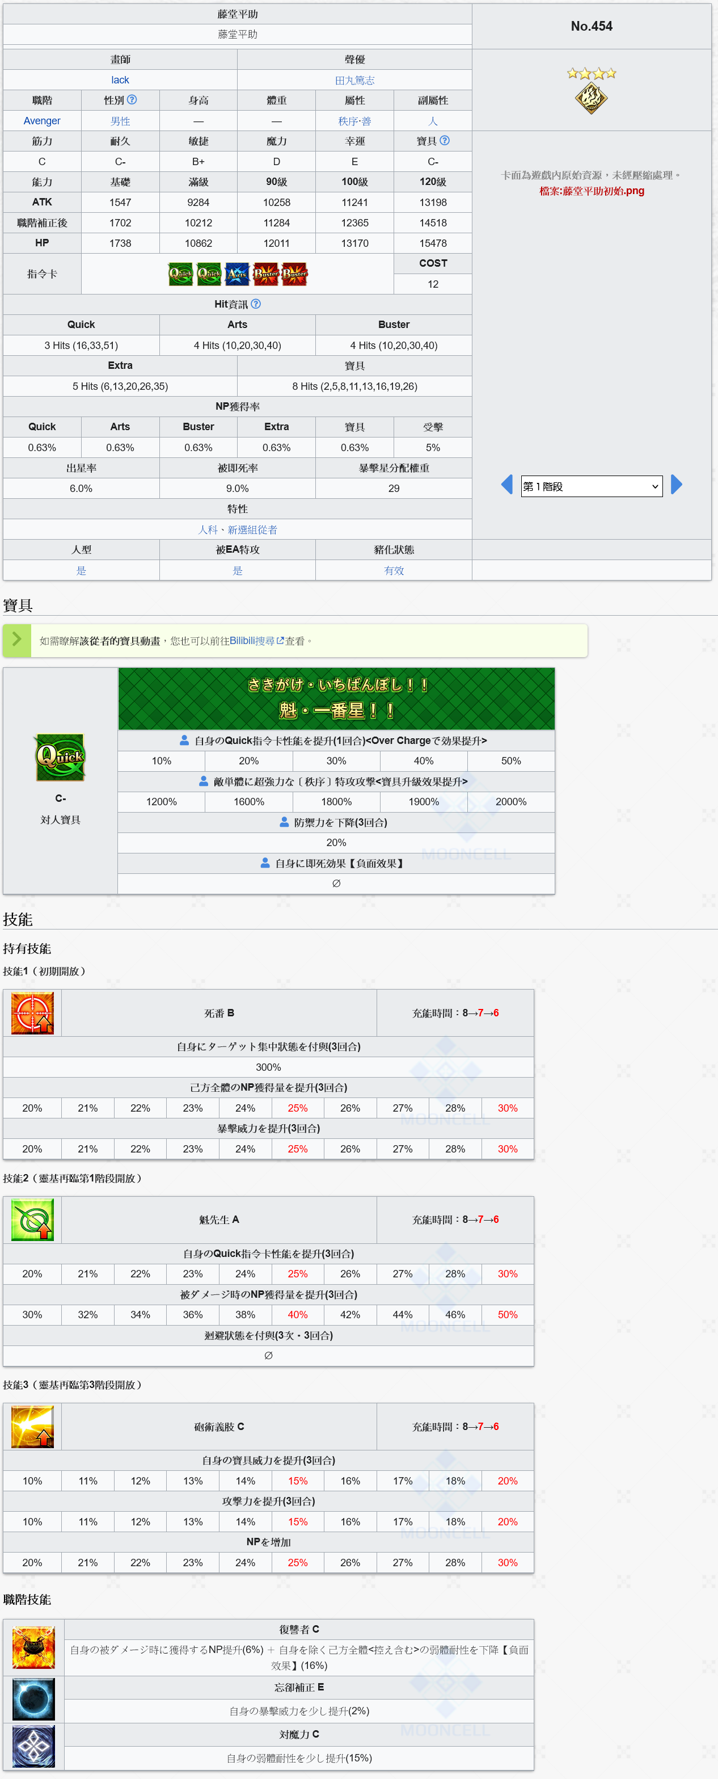This screenshot has height=1779, width=718.
Task: Open the voice actor 田丸篤志 link
Action: (354, 80)
